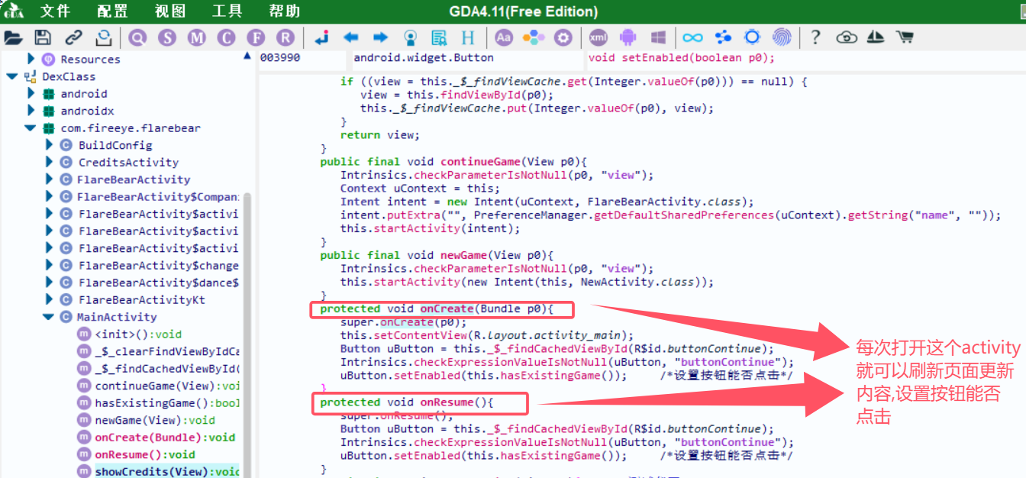Screen dimensions: 1026x478
Task: Select newGame(View):void method in tree
Action: click(x=155, y=420)
